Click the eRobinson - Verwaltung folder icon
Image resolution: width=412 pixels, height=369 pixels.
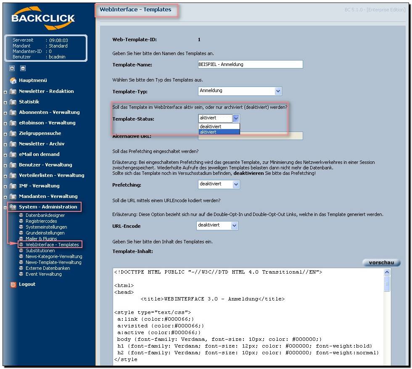pos(13,123)
